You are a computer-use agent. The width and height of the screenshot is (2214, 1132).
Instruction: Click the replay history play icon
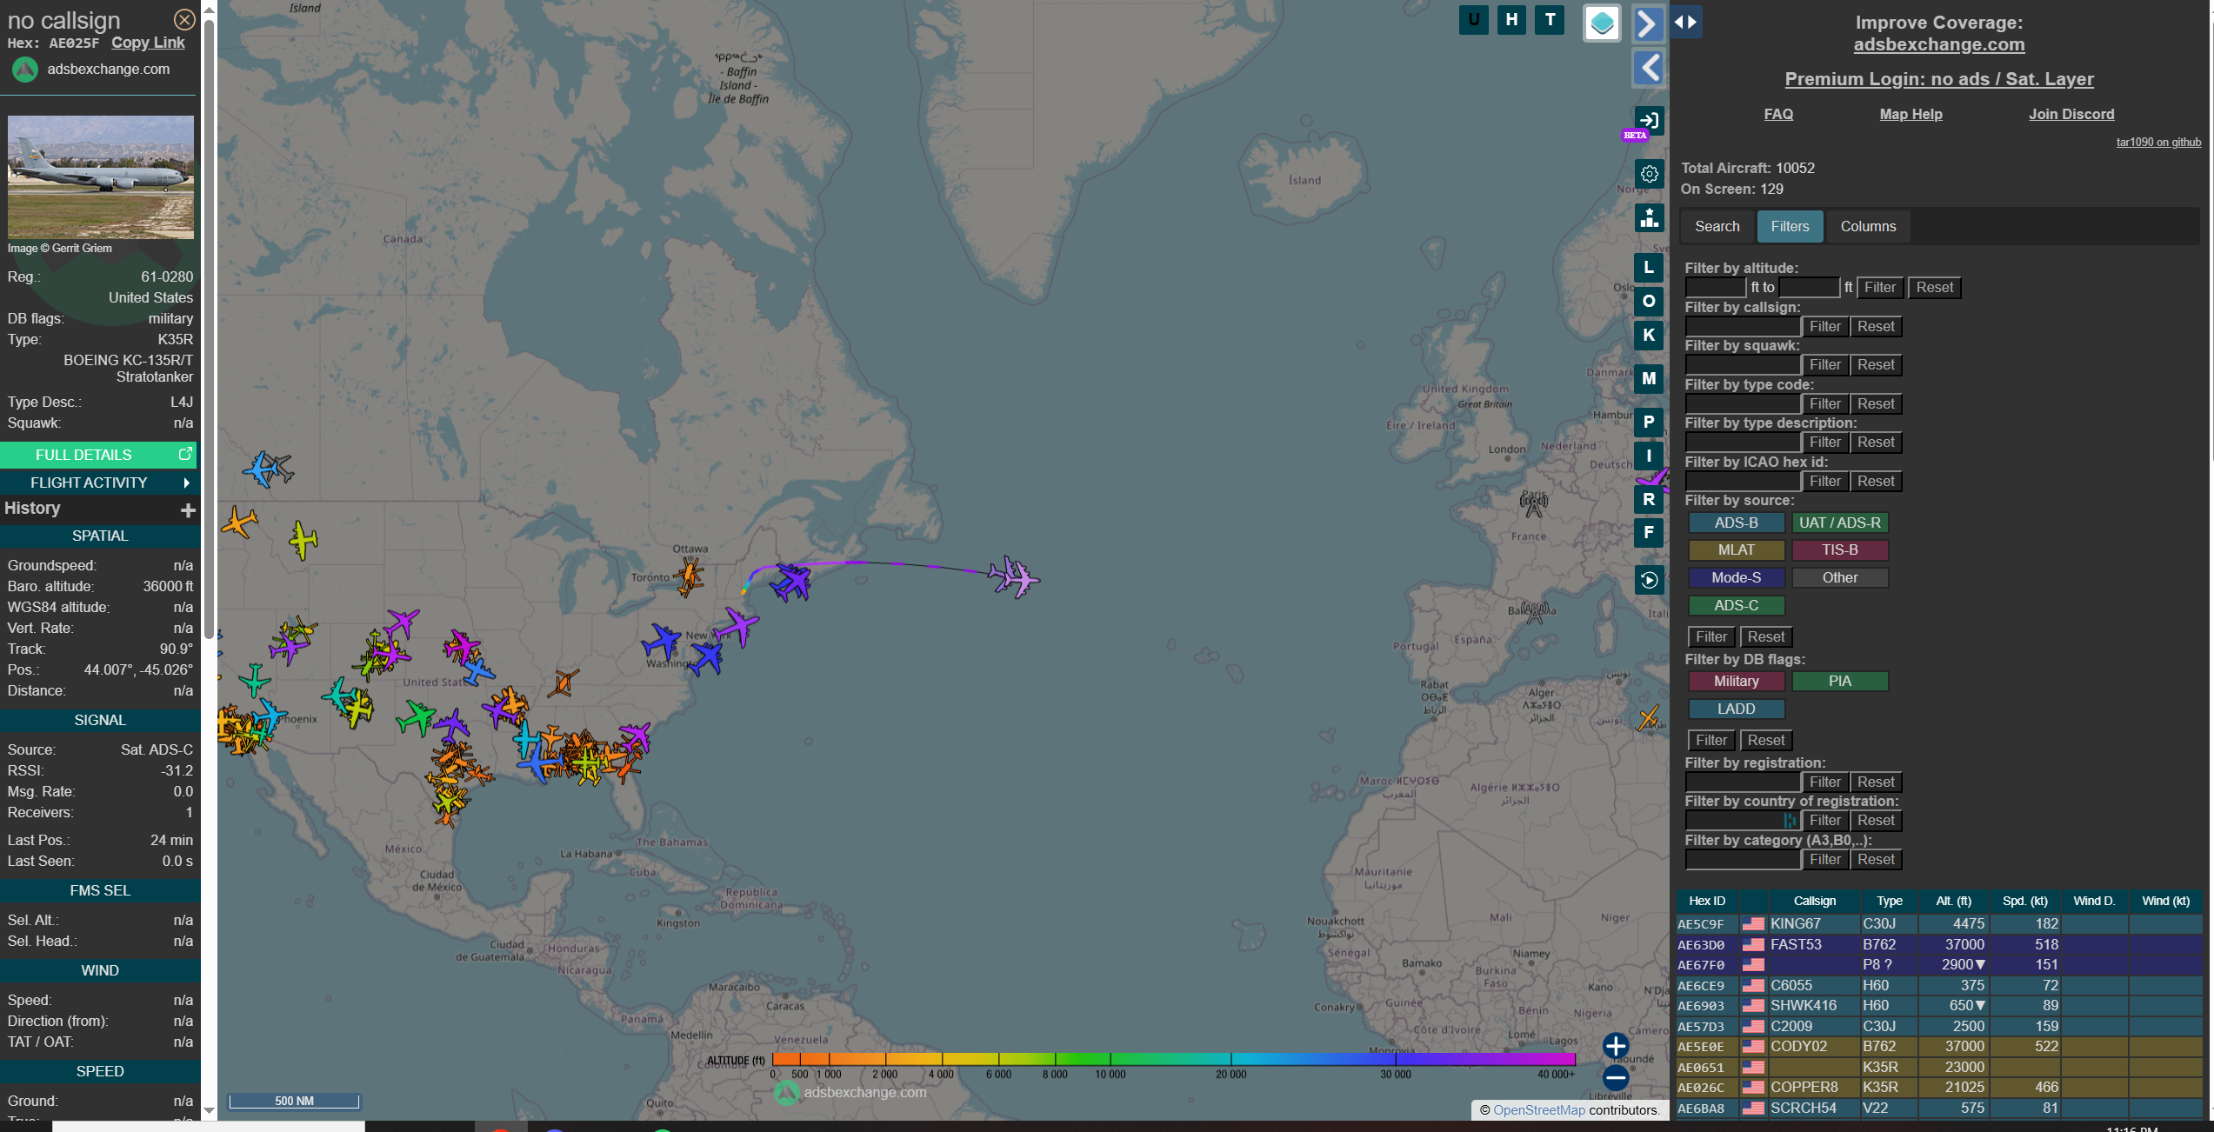(x=1649, y=580)
